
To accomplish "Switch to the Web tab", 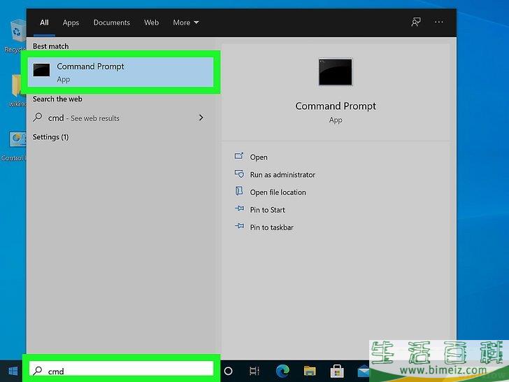I will click(x=151, y=22).
